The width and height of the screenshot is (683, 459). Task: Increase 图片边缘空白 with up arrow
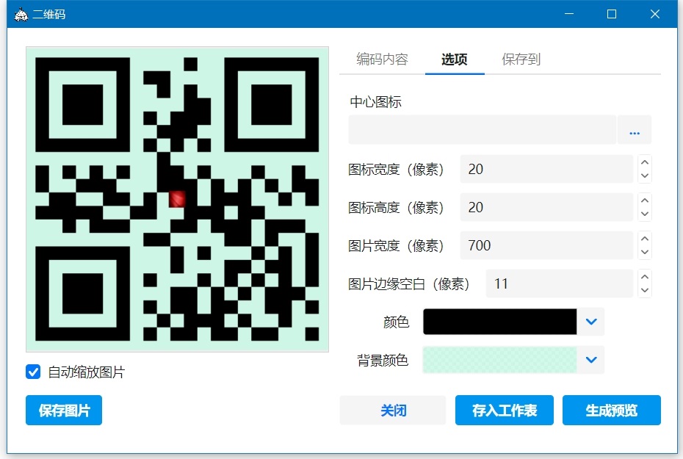pos(645,277)
